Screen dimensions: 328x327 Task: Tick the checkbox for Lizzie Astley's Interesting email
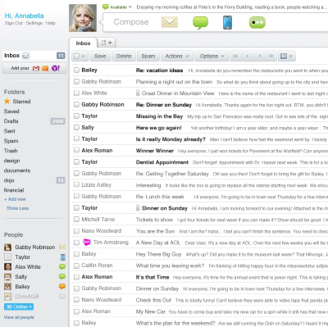click(x=76, y=185)
